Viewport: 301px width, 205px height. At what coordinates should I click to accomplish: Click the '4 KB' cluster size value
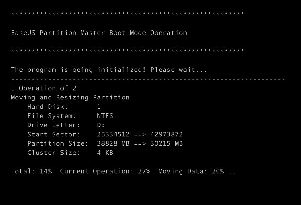(x=105, y=153)
